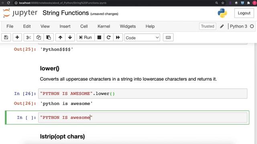The height and width of the screenshot is (144, 257).
Task: Interrupt the kernel with the stop icon
Action: [99, 37]
